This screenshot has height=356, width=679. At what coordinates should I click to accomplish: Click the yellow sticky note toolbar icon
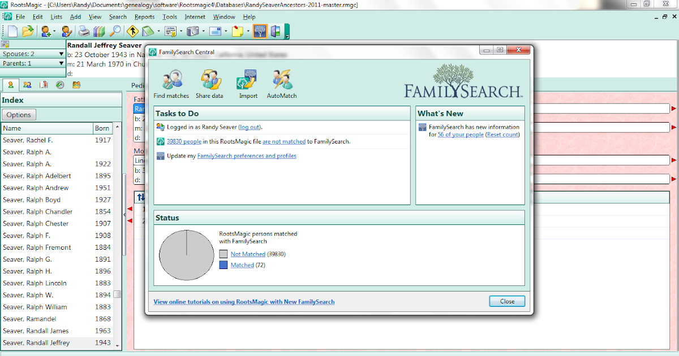pos(238,31)
